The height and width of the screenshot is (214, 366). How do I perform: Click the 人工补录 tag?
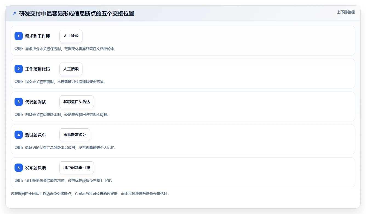pyautogui.click(x=71, y=36)
